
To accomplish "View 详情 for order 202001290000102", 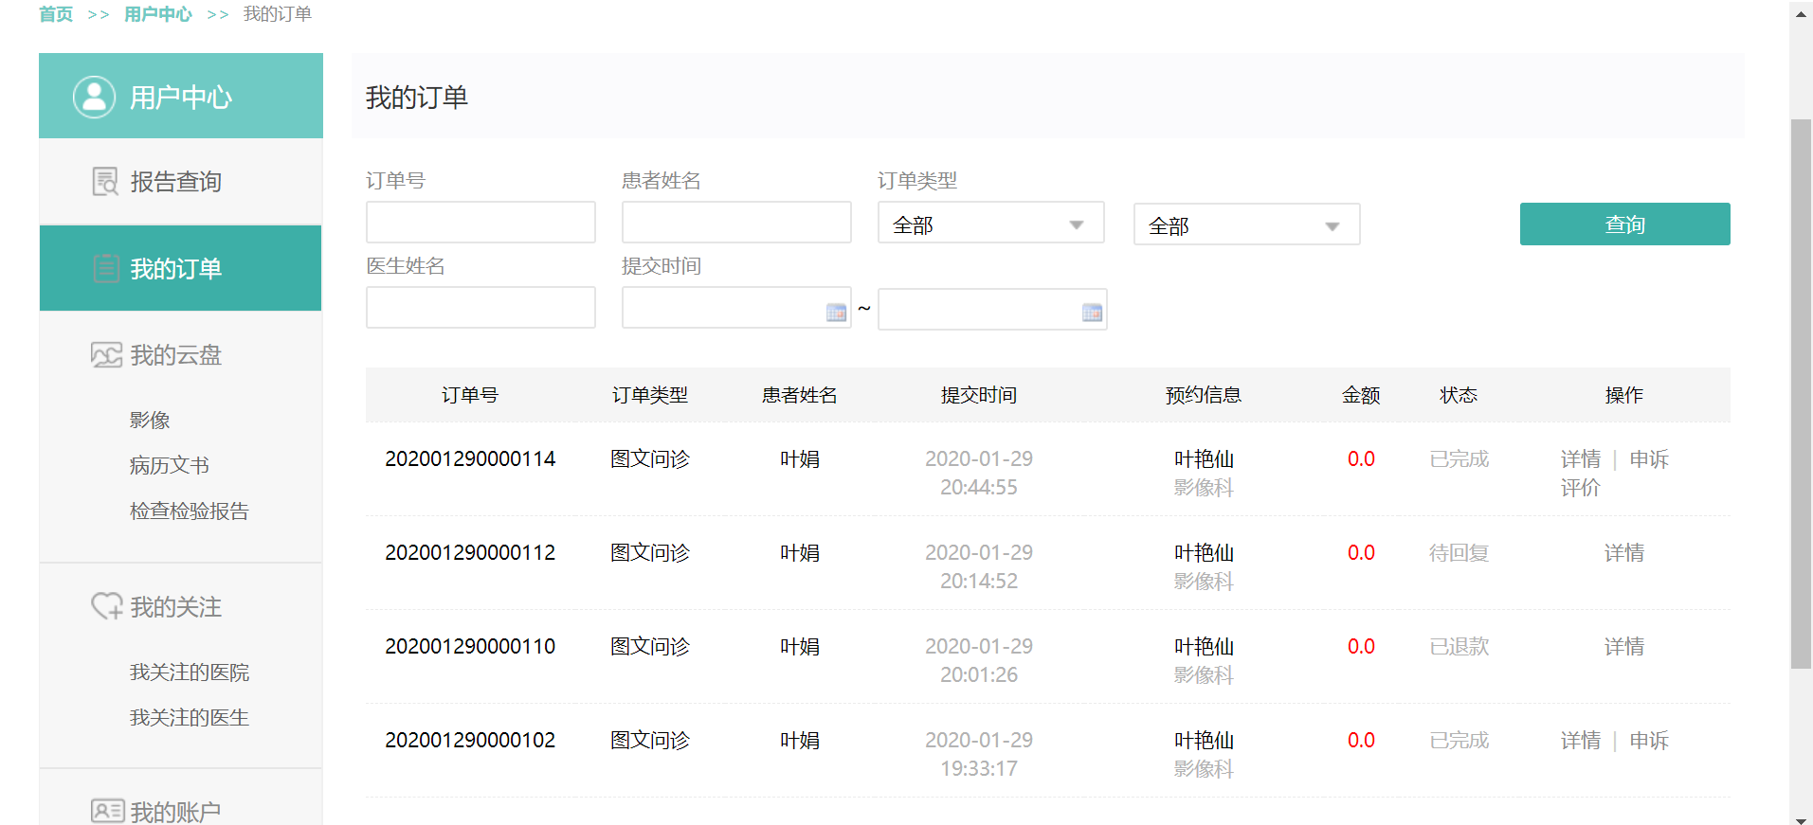I will [1581, 740].
